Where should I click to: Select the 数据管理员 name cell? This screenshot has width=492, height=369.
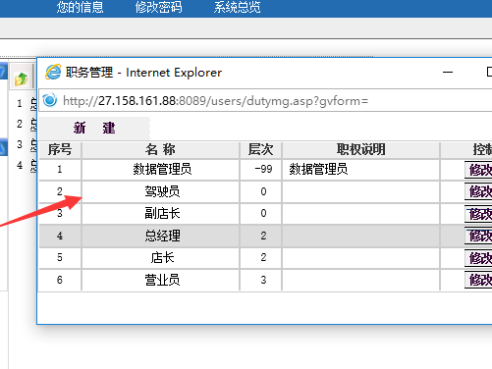[160, 170]
